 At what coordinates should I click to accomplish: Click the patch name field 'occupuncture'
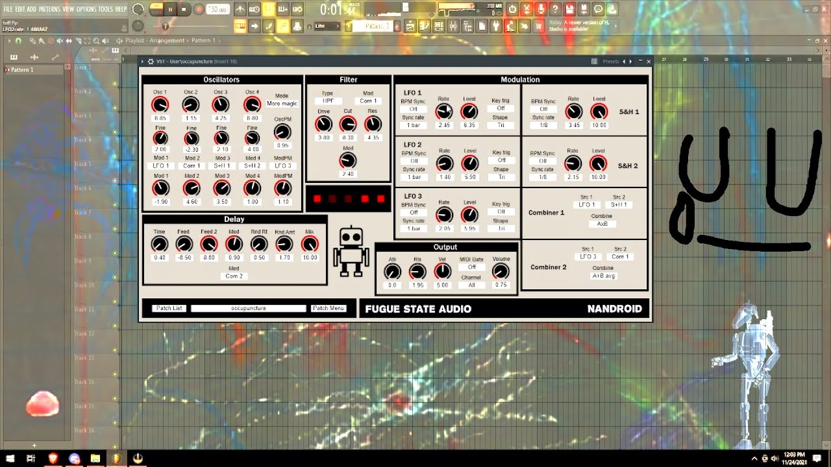coord(248,308)
